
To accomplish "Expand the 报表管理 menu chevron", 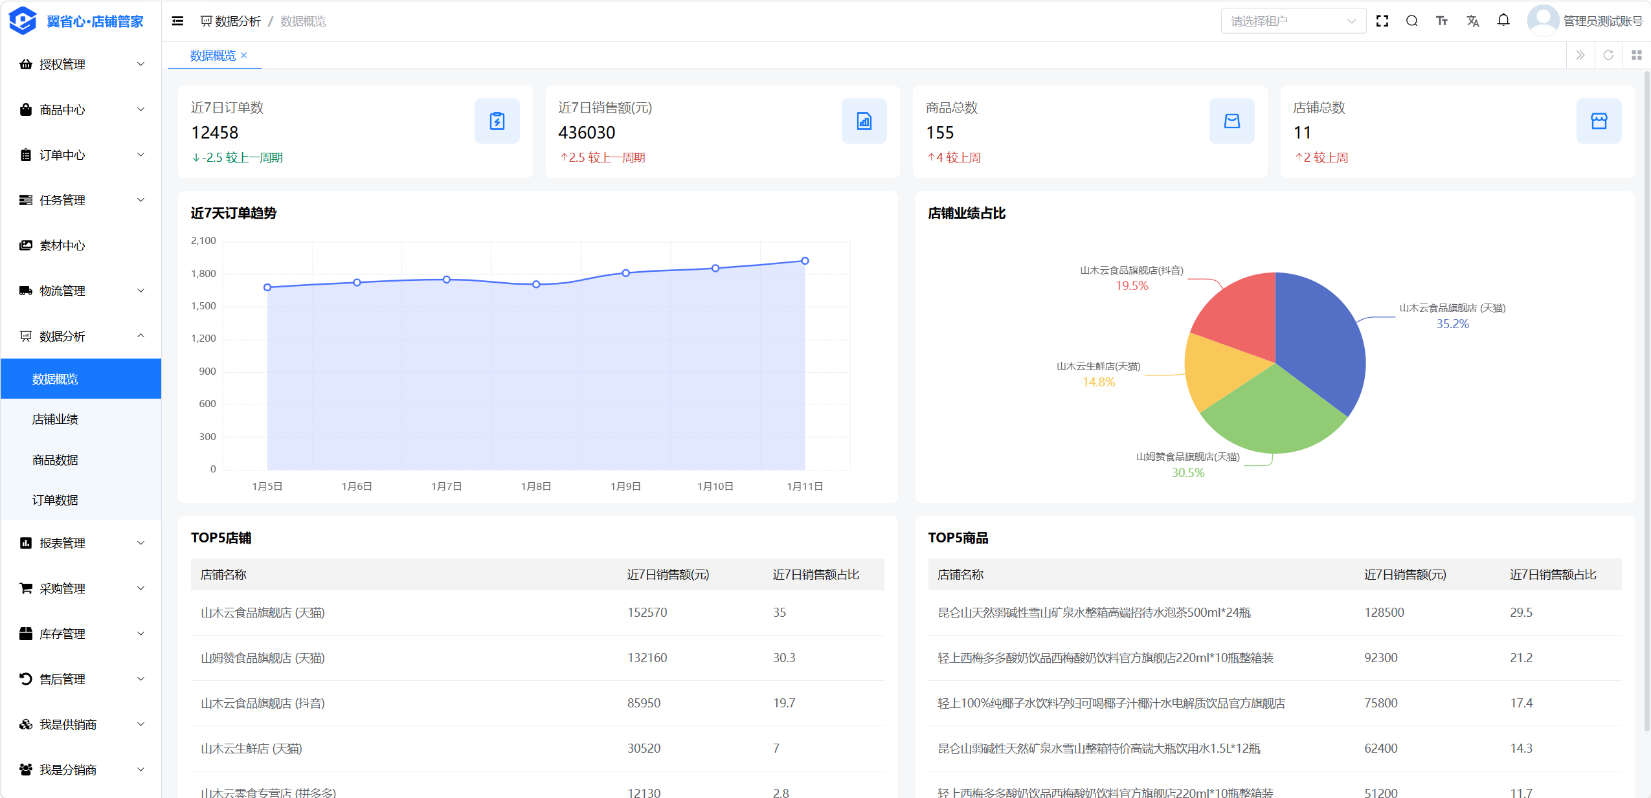I will (141, 543).
